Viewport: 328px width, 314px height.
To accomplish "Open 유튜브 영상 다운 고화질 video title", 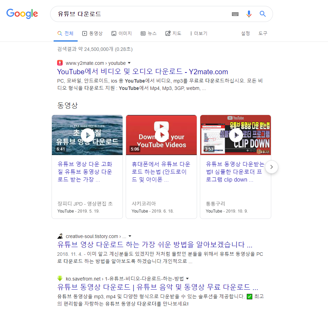I will point(85,172).
